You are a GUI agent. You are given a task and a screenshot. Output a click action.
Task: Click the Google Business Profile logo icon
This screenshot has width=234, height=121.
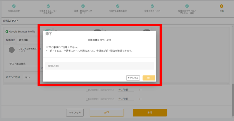(7, 31)
